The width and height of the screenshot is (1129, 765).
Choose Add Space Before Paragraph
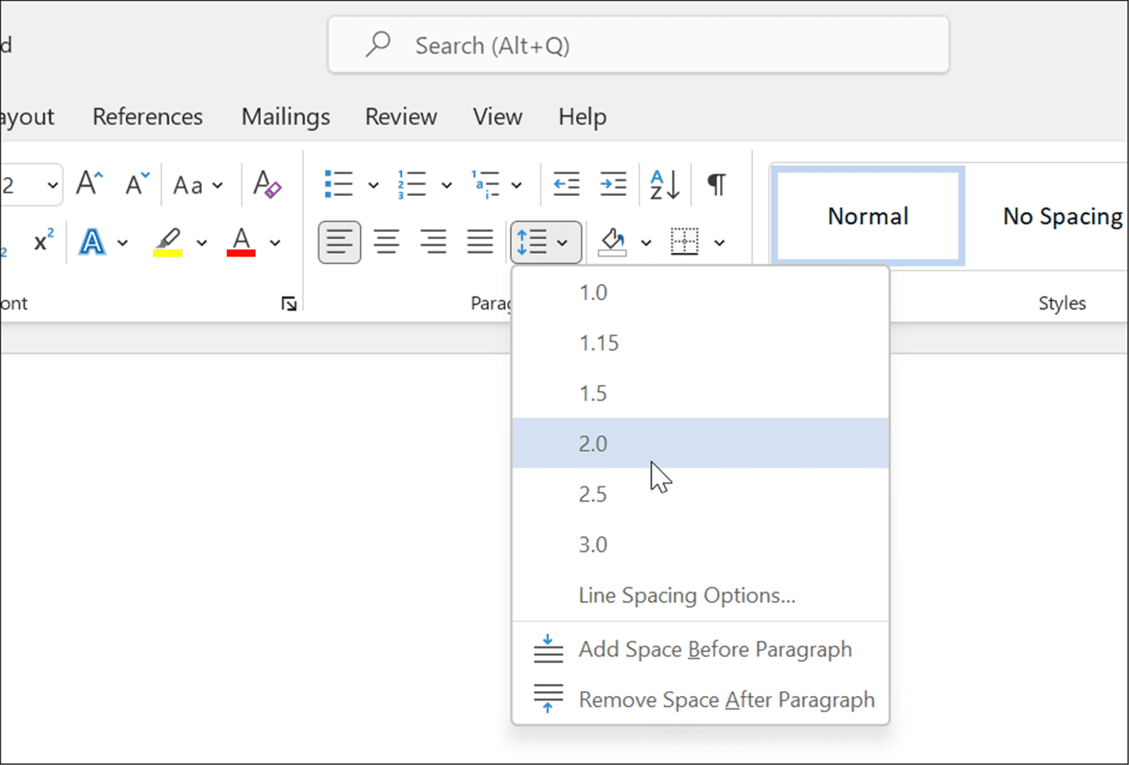tap(701, 649)
